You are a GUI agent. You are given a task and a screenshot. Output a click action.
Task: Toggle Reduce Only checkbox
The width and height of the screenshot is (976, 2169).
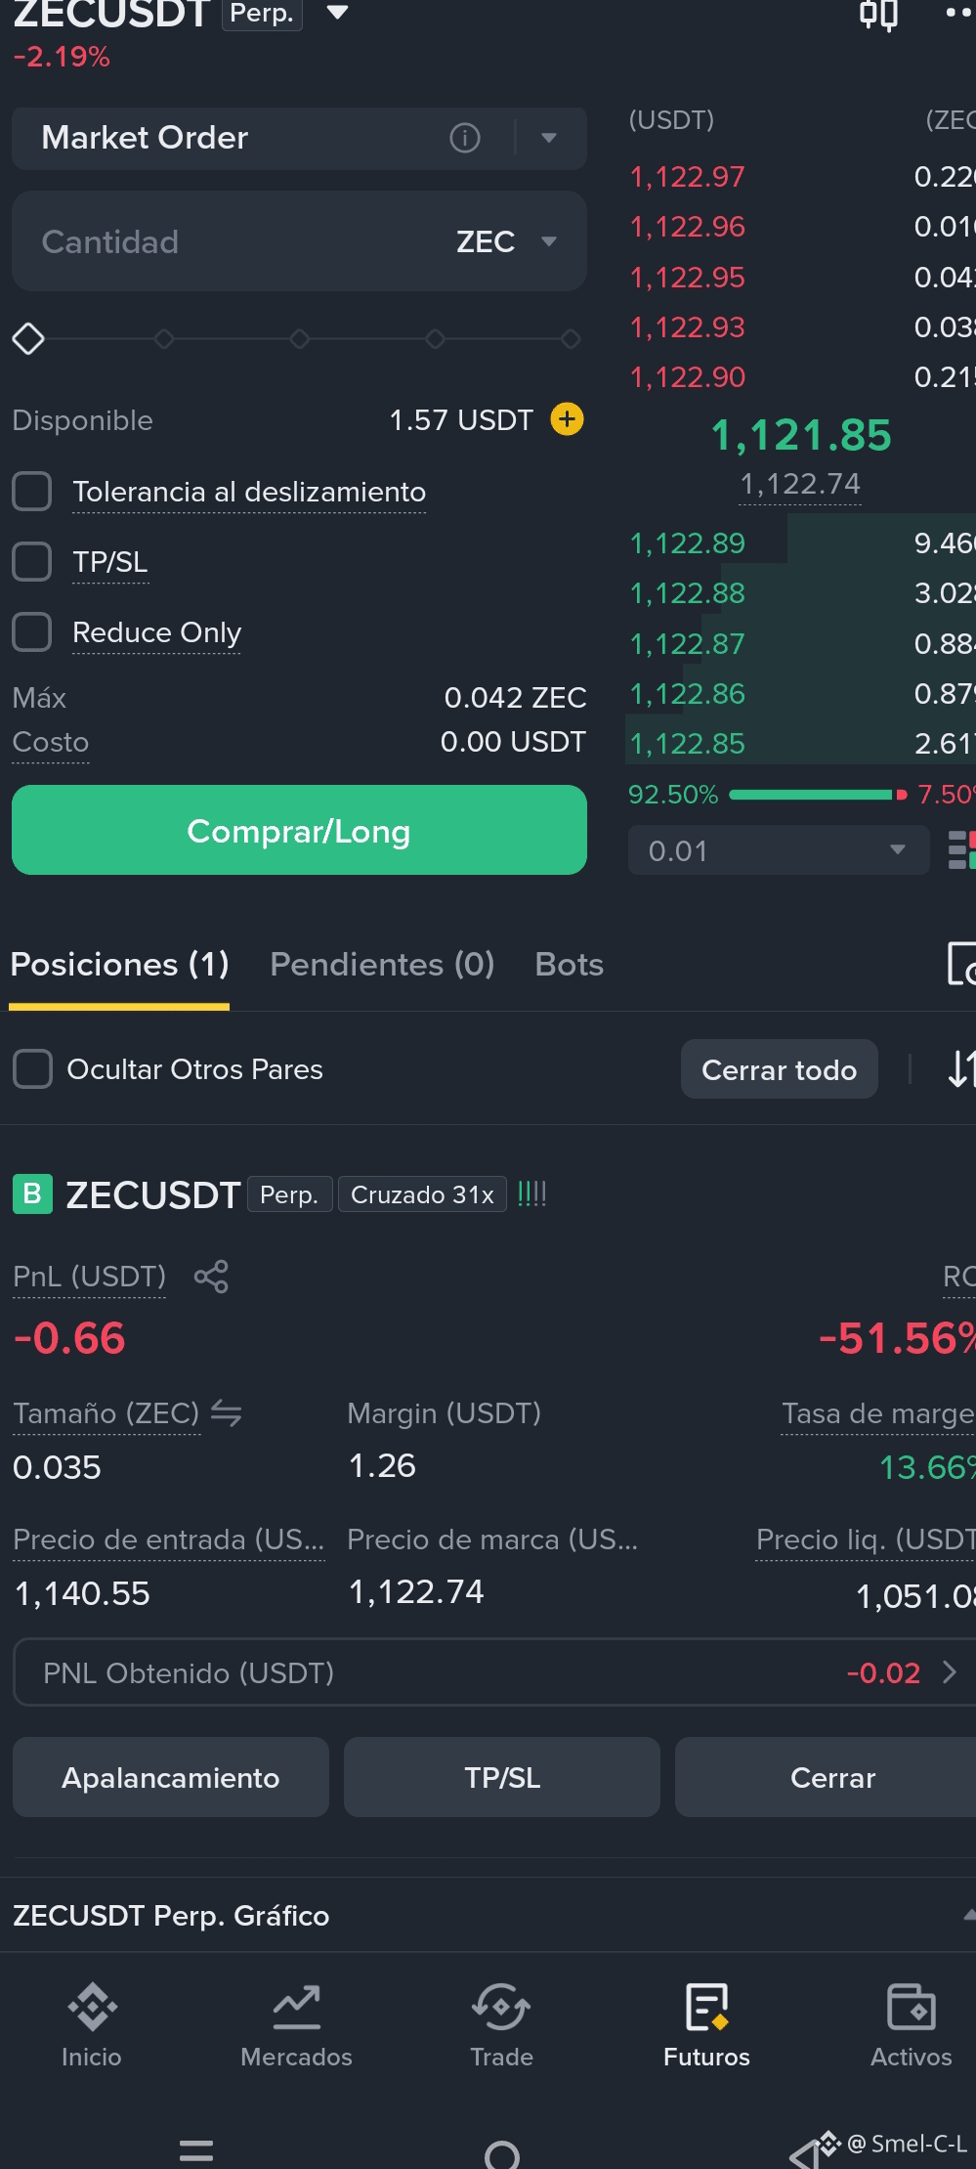[31, 632]
